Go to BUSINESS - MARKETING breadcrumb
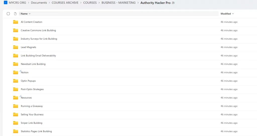The height and width of the screenshot is (136, 257). (x=118, y=3)
